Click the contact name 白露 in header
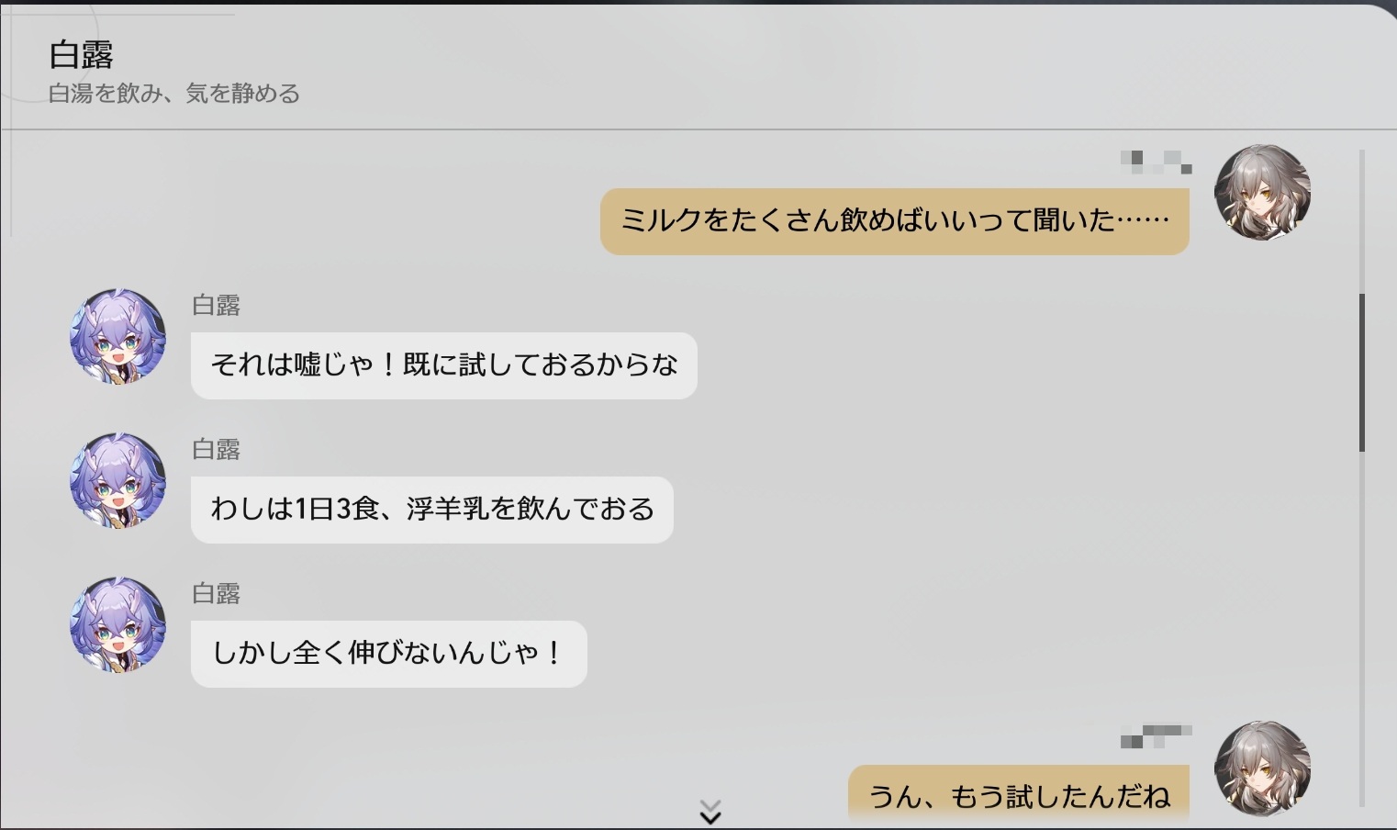This screenshot has height=830, width=1397. (82, 56)
